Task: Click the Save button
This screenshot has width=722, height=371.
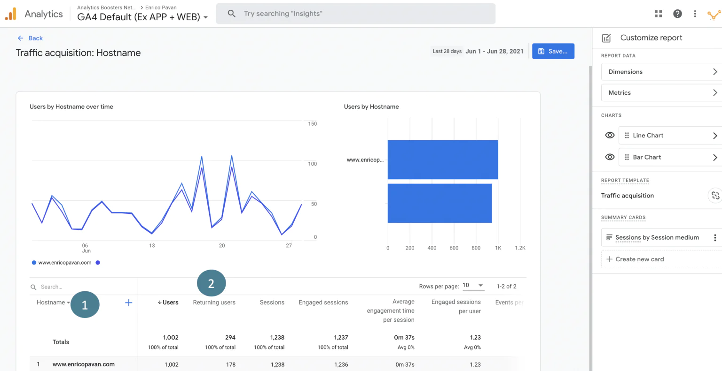Action: [x=553, y=51]
